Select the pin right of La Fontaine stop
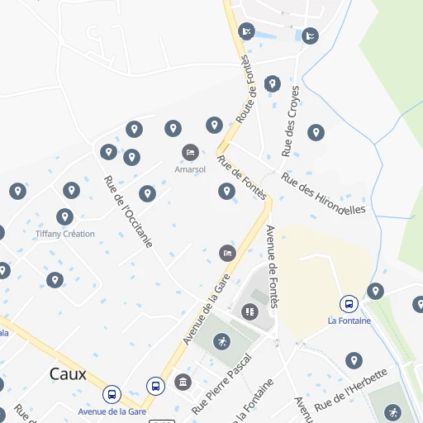This screenshot has height=423, width=423. (x=375, y=291)
